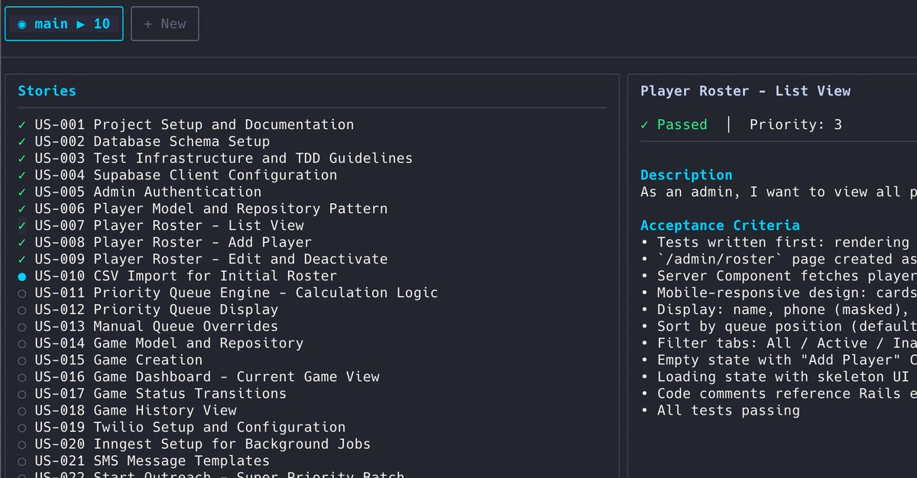Viewport: 917px width, 478px height.
Task: Click the Priority: 3 value
Action: 795,124
